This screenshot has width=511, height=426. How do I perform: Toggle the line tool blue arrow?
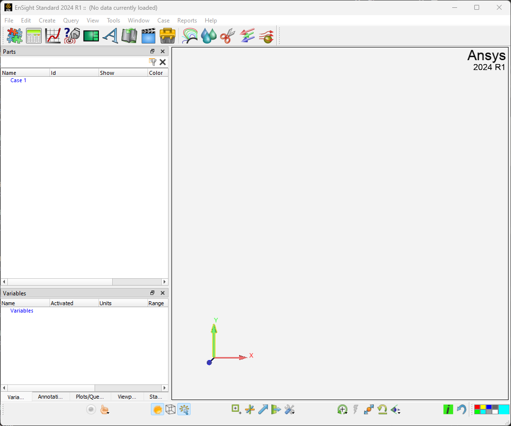pyautogui.click(x=263, y=409)
